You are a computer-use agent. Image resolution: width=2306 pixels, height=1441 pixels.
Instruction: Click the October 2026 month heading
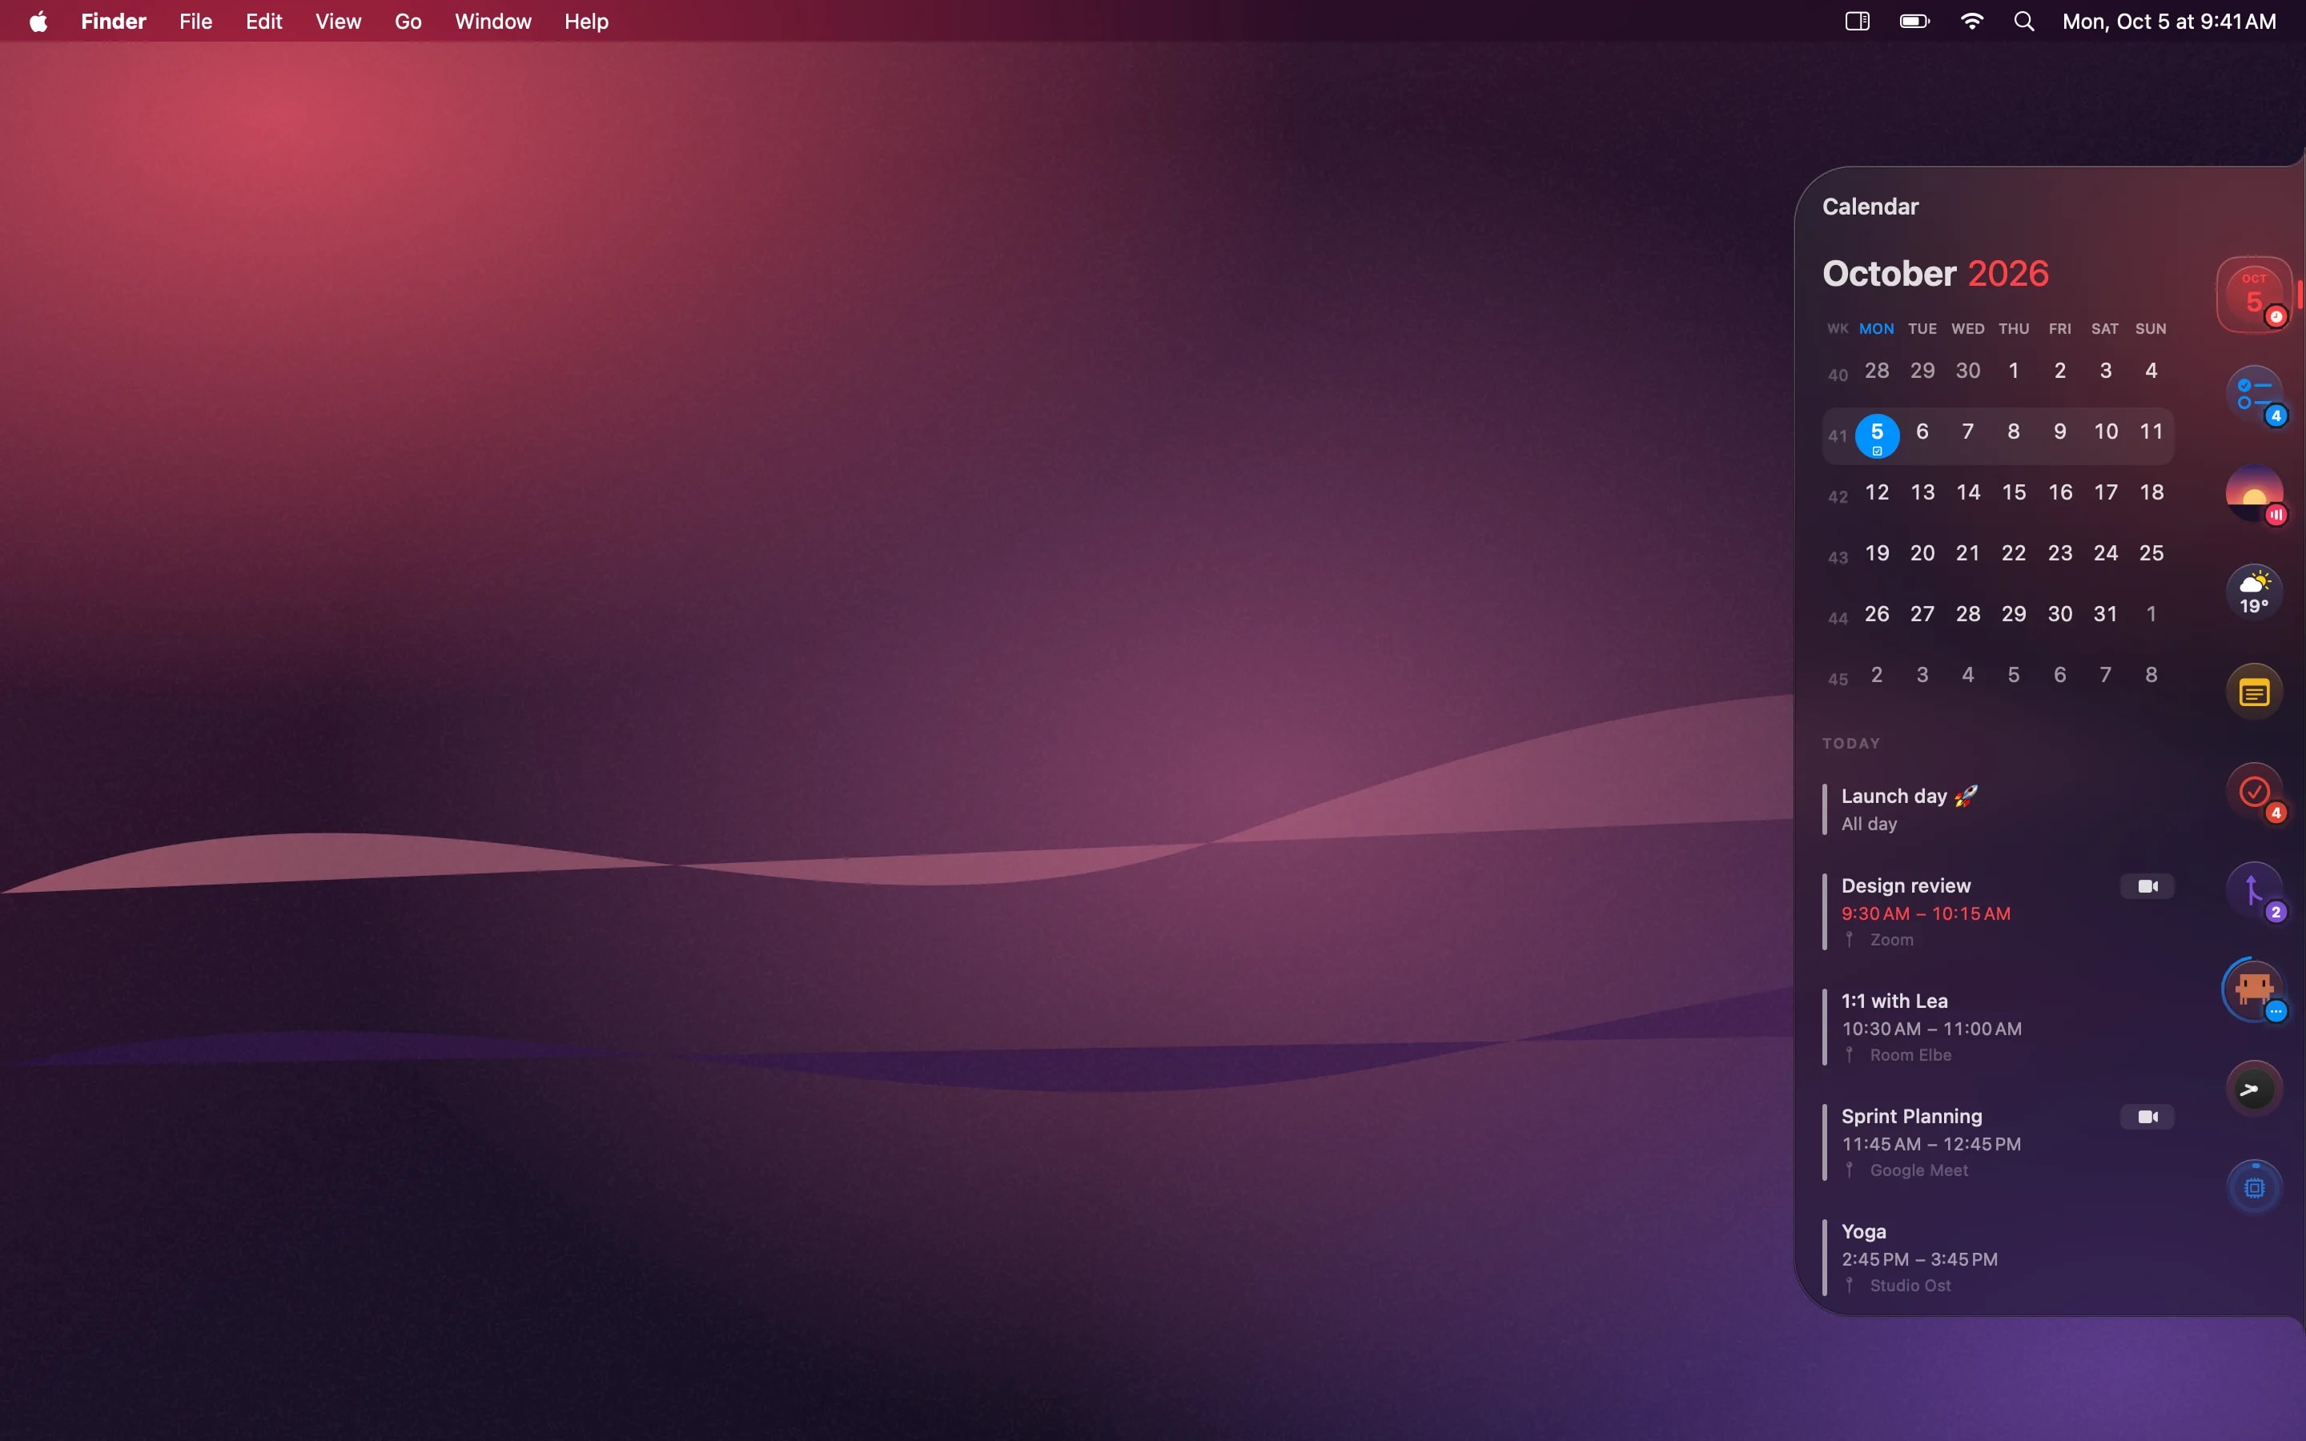tap(1935, 274)
